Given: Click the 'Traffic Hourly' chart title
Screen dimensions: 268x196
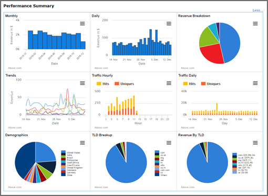Looking at the screenshot, I should click(x=102, y=75).
